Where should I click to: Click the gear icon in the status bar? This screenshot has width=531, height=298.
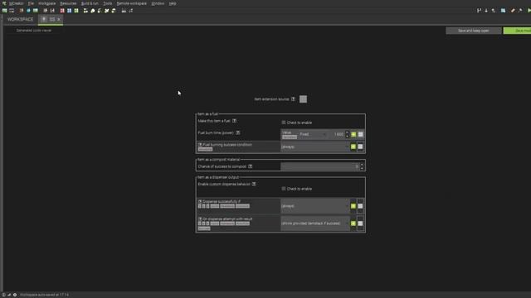pyautogui.click(x=15, y=295)
